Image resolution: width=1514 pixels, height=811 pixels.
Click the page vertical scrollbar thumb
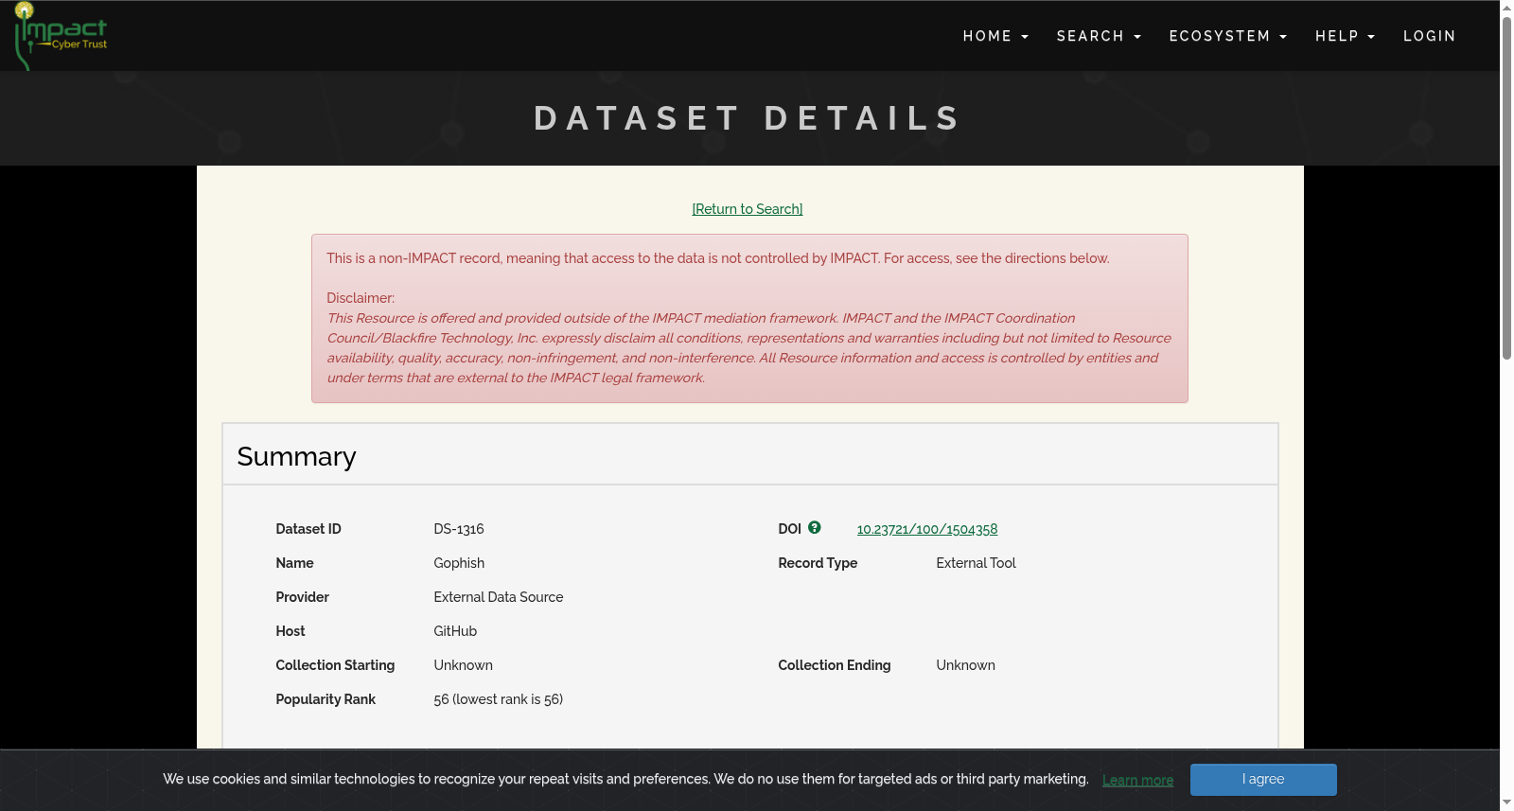(x=1506, y=187)
